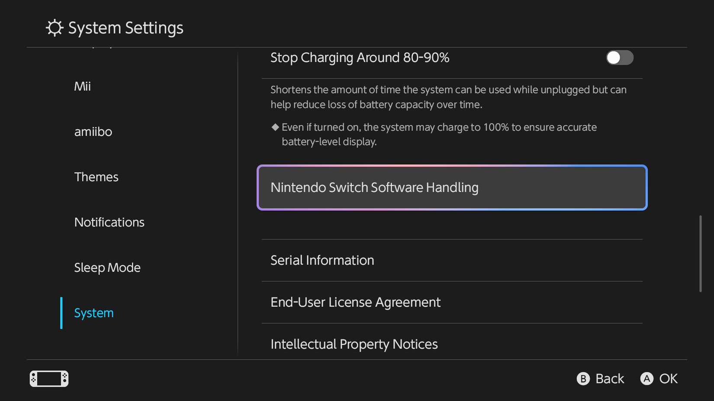Click the B button Back icon
This screenshot has height=401, width=714.
coord(583,379)
